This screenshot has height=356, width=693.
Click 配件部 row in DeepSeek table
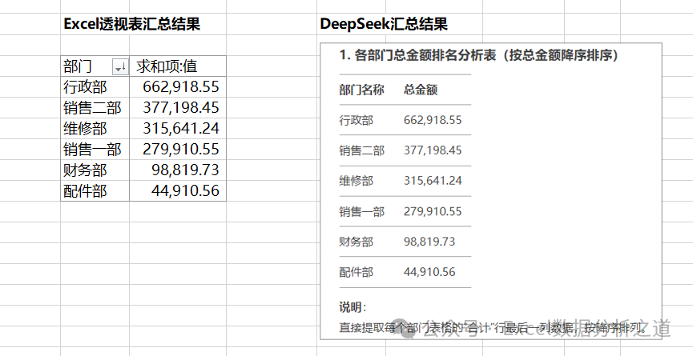click(x=405, y=272)
